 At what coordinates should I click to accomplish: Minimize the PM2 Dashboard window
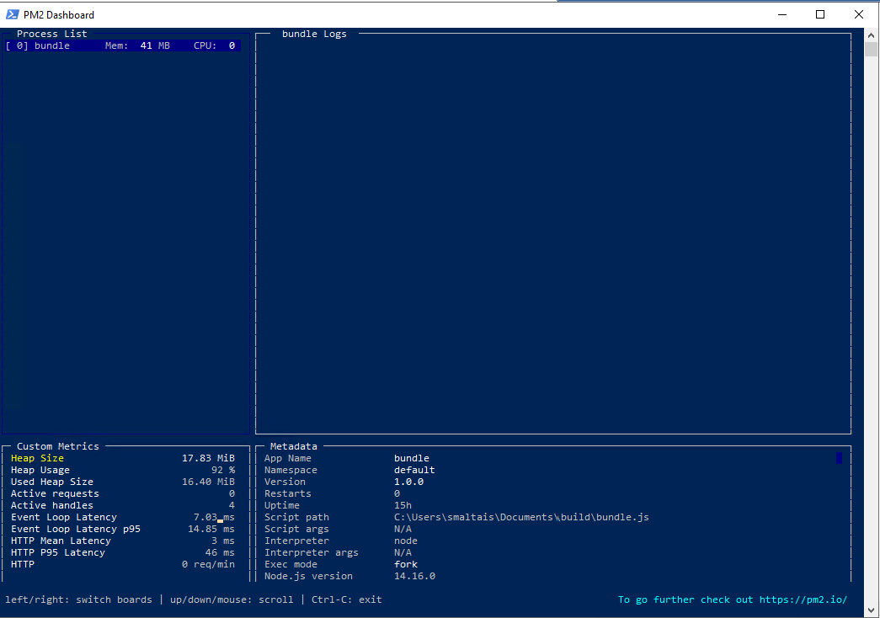tap(781, 14)
